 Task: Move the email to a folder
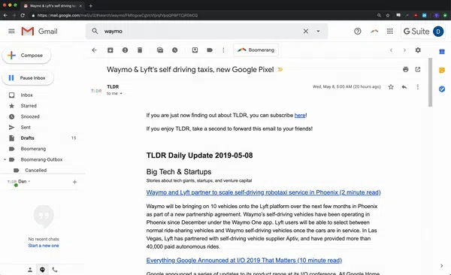click(x=195, y=50)
